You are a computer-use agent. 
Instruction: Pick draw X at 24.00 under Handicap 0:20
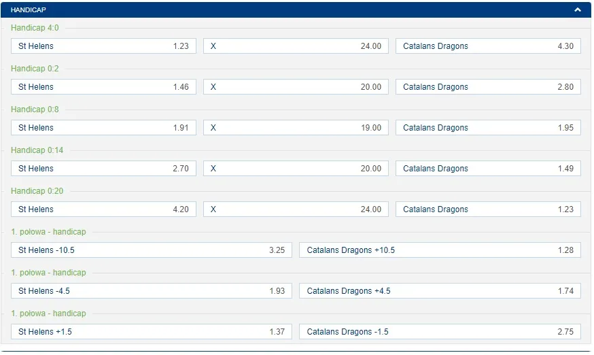[296, 209]
